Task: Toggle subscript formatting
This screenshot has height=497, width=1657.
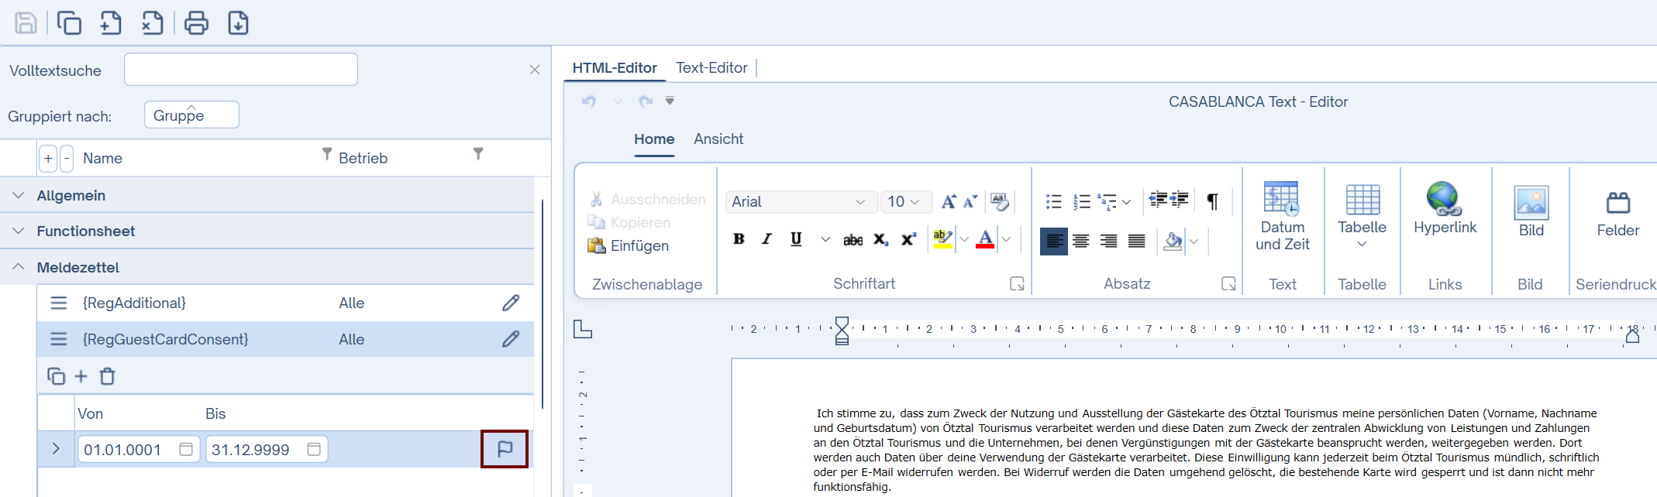Action: click(x=880, y=240)
